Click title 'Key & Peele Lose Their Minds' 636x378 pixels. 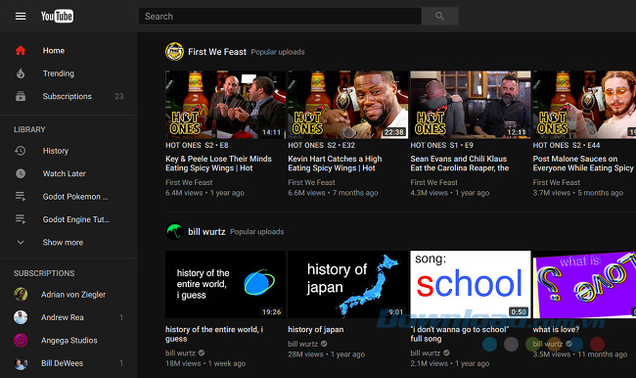pyautogui.click(x=218, y=164)
